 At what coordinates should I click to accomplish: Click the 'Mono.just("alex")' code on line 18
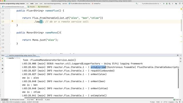pos(45,40)
